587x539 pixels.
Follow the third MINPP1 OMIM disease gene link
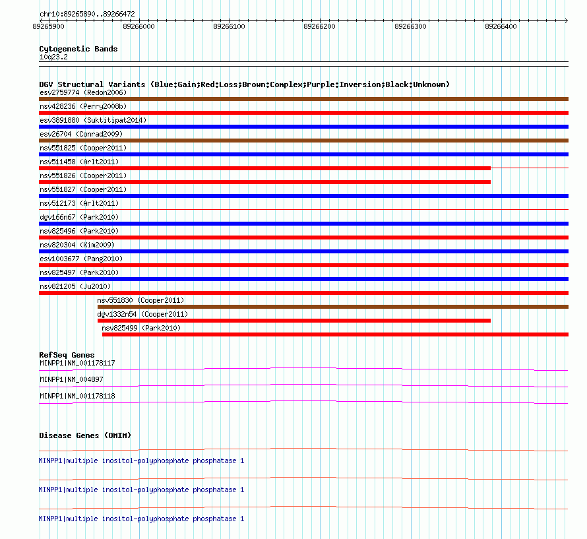tap(142, 519)
